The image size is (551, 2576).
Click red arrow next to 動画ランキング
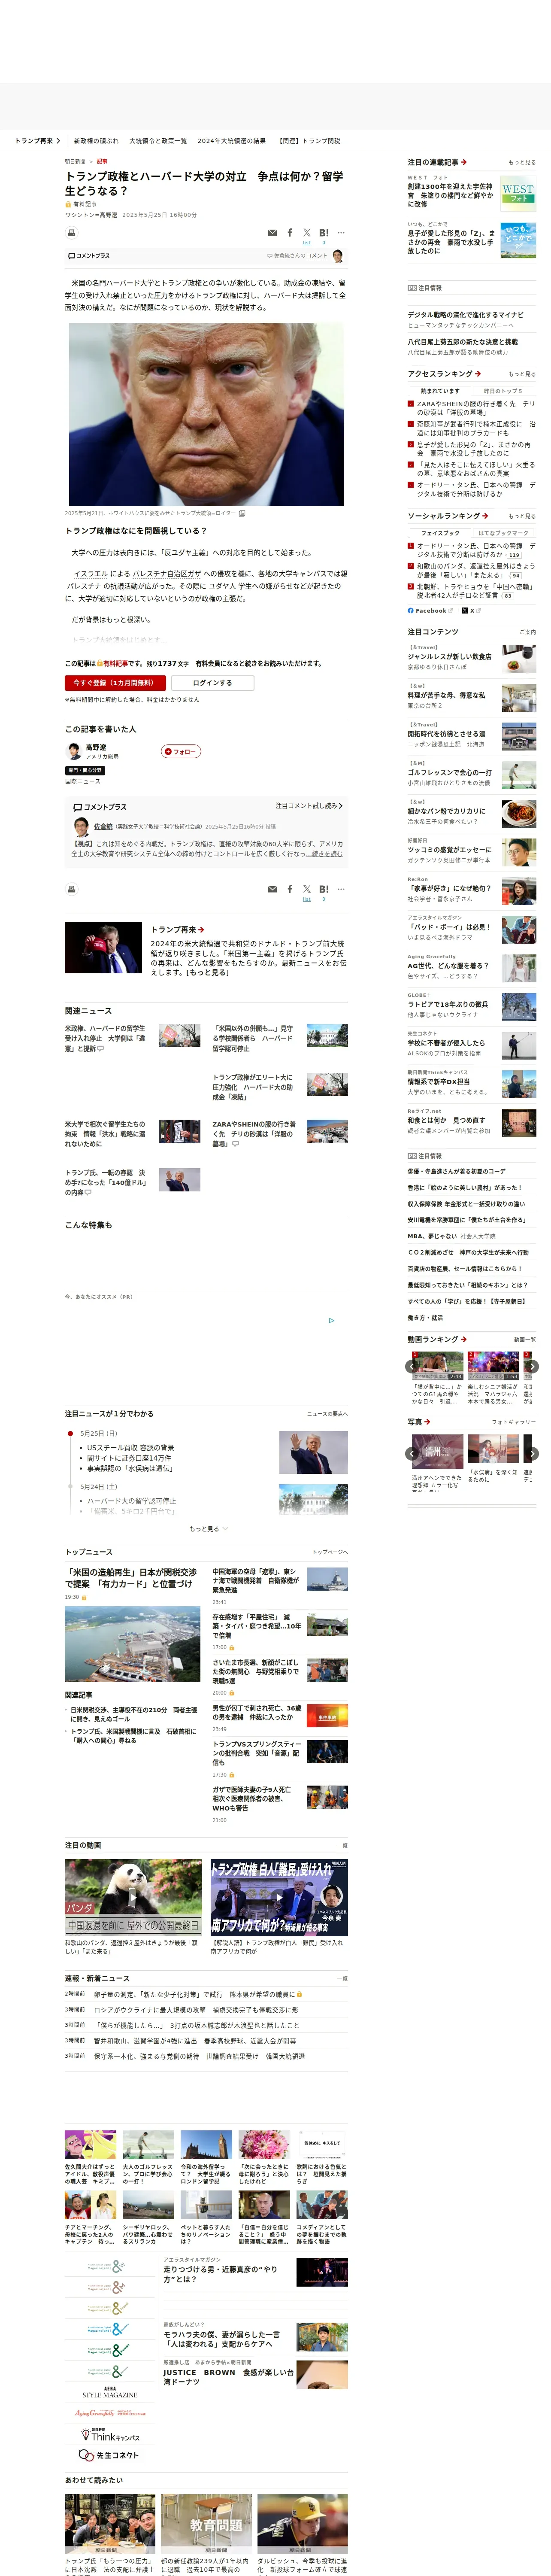click(464, 1339)
